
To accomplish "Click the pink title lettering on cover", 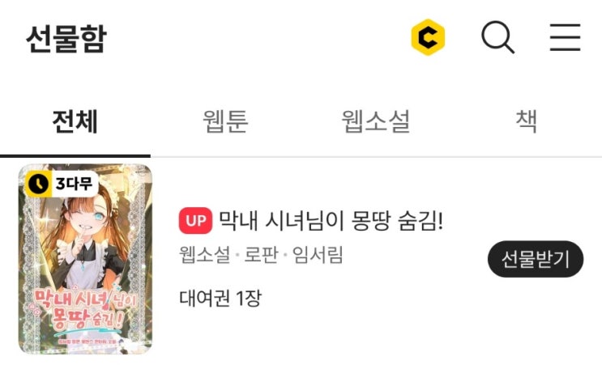I will tap(85, 309).
